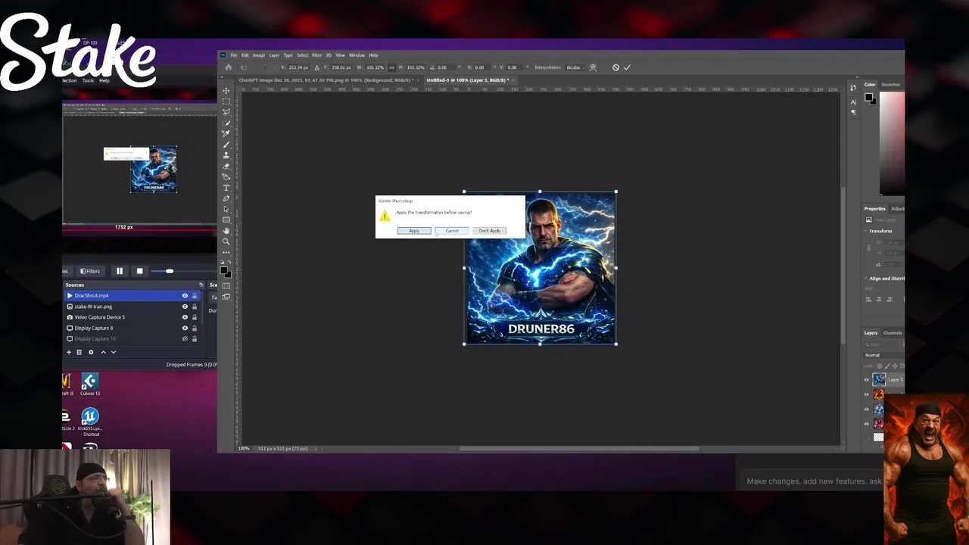Click Cancel in the Photoshop dialog
Image resolution: width=969 pixels, height=545 pixels.
tap(452, 231)
